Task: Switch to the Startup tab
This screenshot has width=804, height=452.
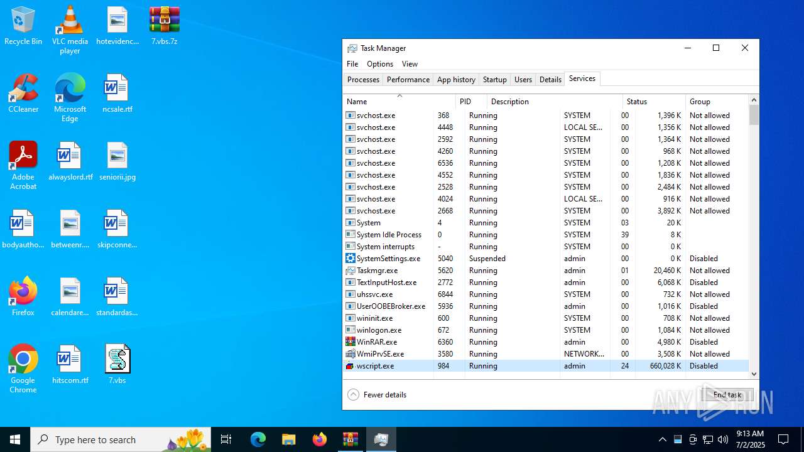Action: click(495, 80)
